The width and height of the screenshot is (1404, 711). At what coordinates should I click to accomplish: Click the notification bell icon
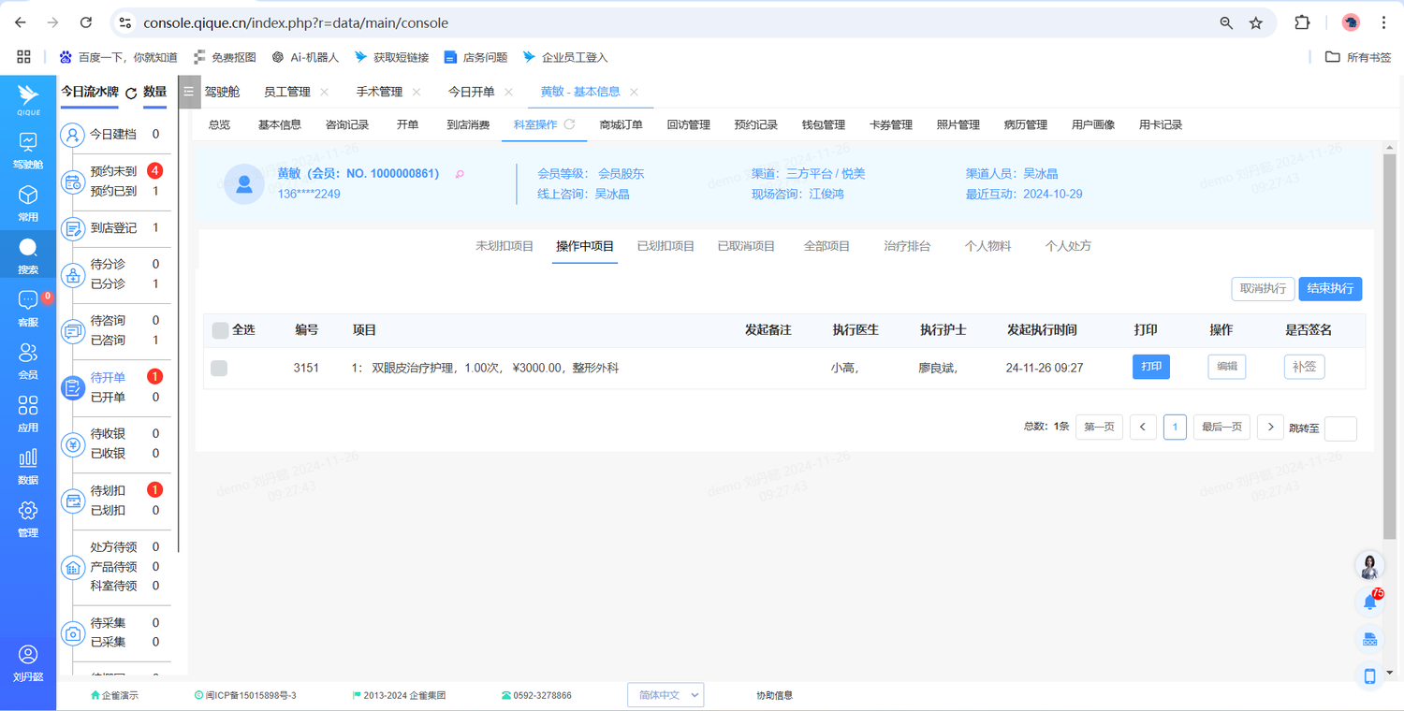tap(1369, 602)
